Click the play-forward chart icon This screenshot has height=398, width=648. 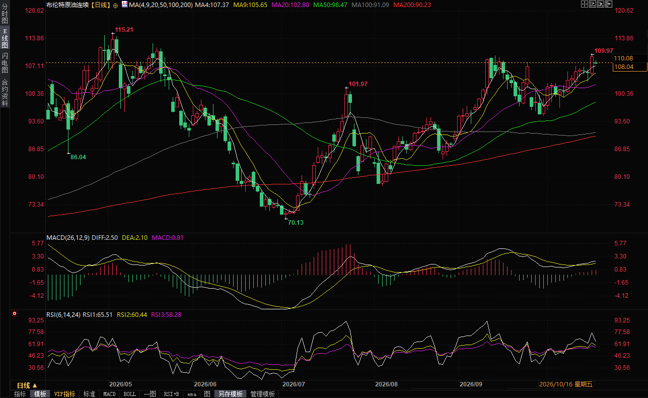tap(601, 4)
